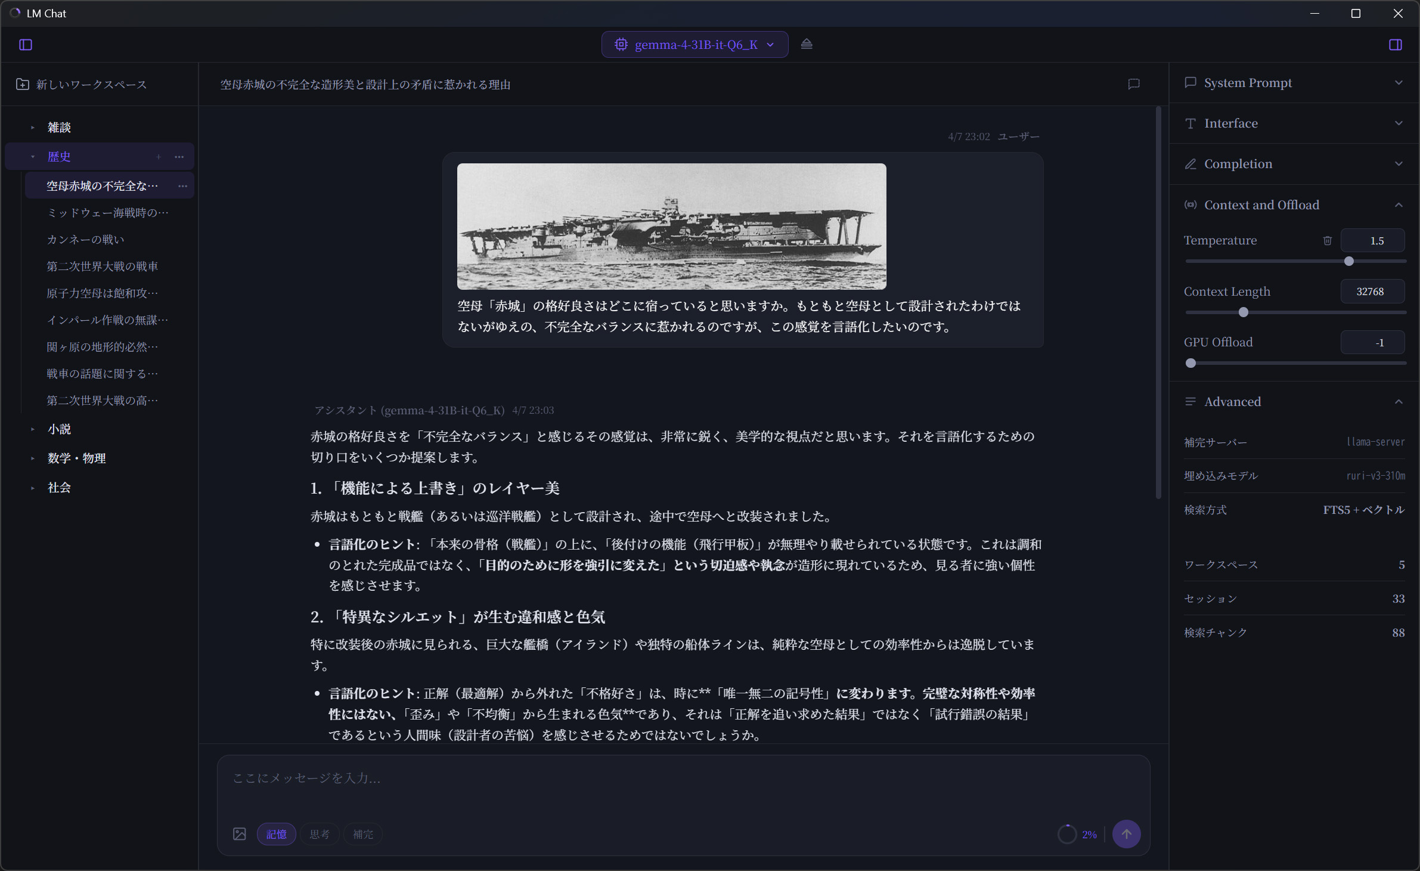Toggle the right settings panel icon

click(x=1395, y=45)
